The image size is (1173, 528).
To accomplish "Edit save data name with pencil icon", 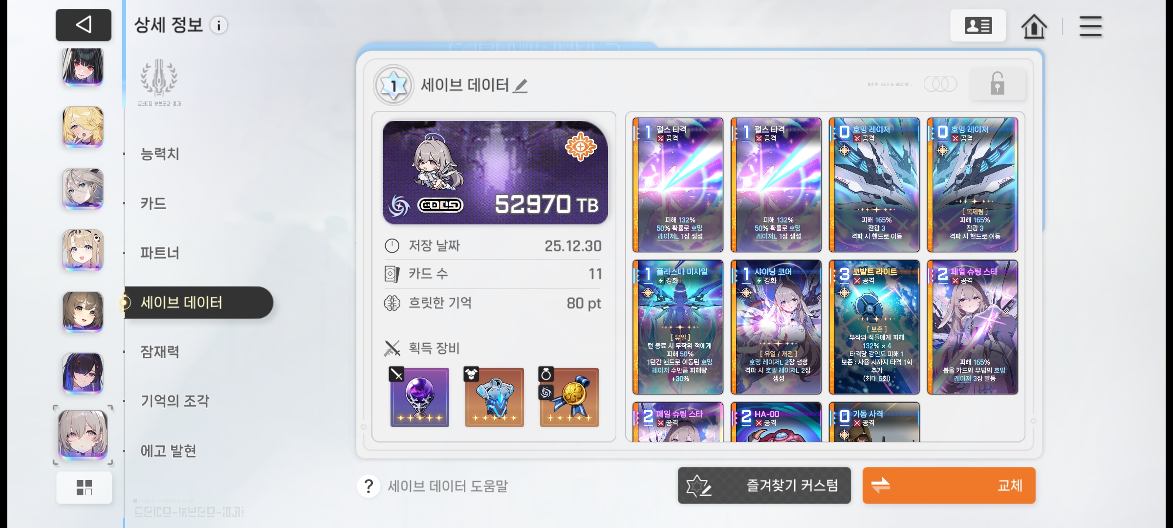I will point(521,86).
